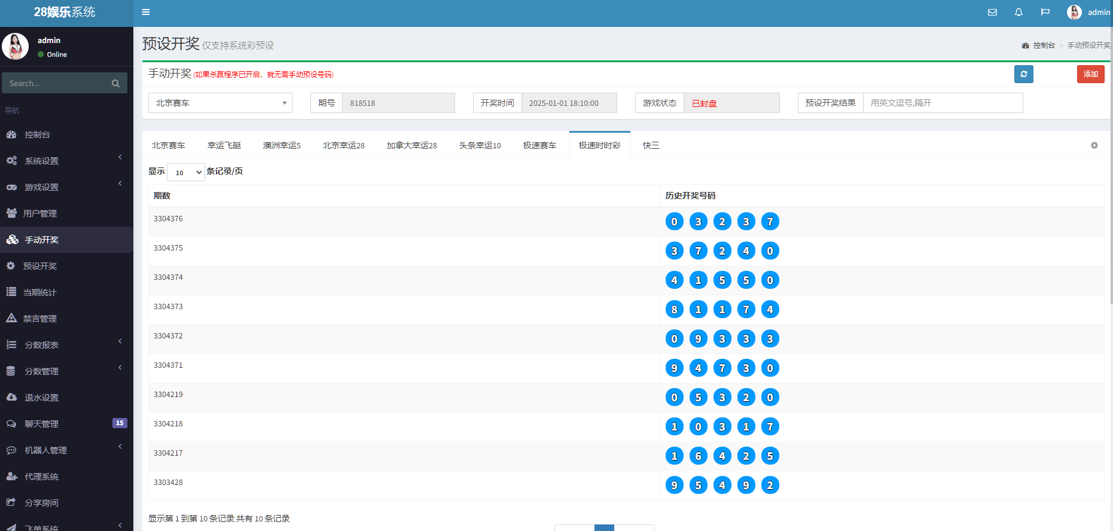The image size is (1113, 531).
Task: Click the 系统设置 gears icon
Action: [x=11, y=161]
